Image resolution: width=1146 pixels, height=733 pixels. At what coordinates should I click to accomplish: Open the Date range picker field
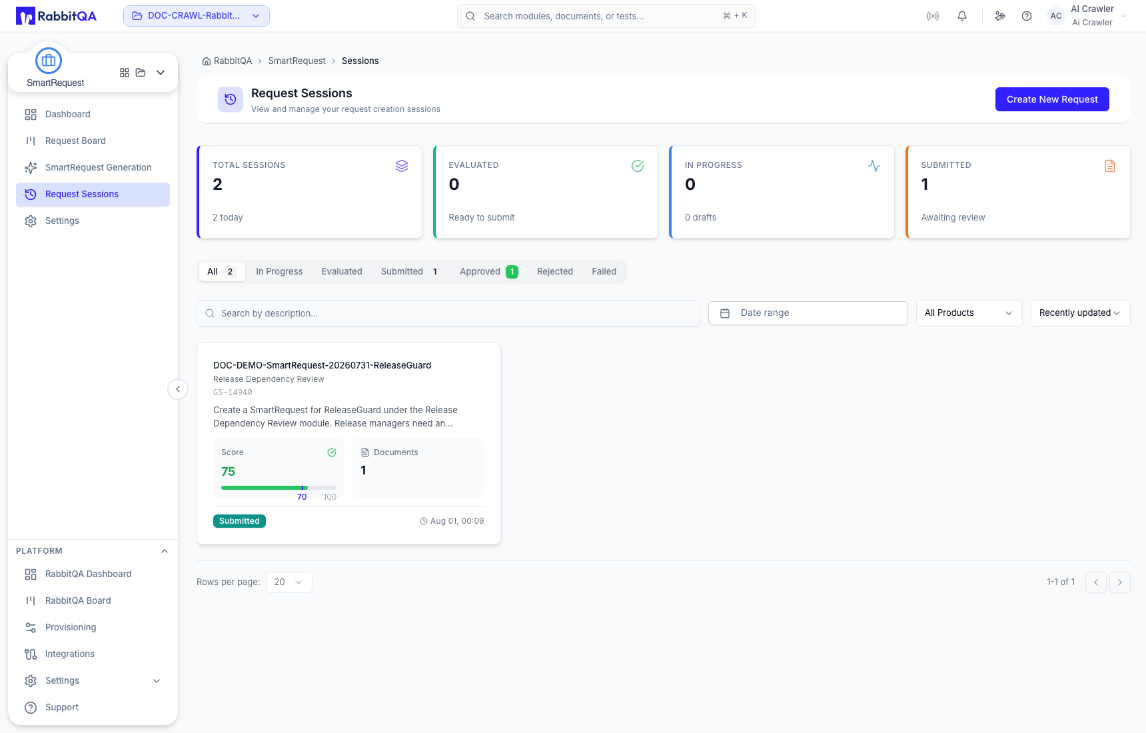[808, 313]
